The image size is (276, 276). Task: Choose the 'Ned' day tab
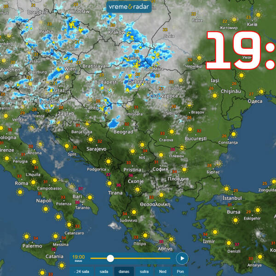point(163,271)
